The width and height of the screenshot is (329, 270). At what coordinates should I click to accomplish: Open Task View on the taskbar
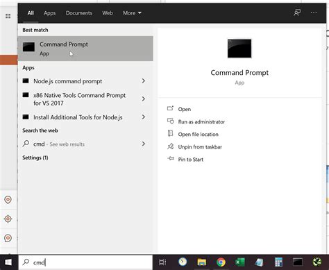pyautogui.click(x=162, y=262)
